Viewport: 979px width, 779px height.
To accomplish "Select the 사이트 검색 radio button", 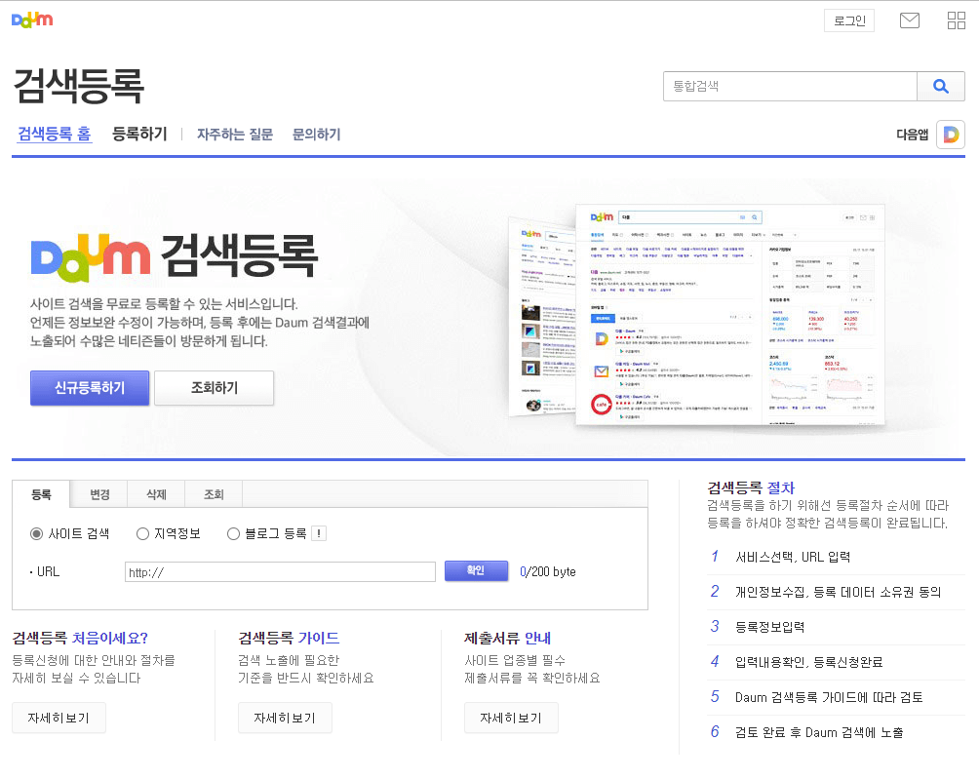I will coord(34,532).
